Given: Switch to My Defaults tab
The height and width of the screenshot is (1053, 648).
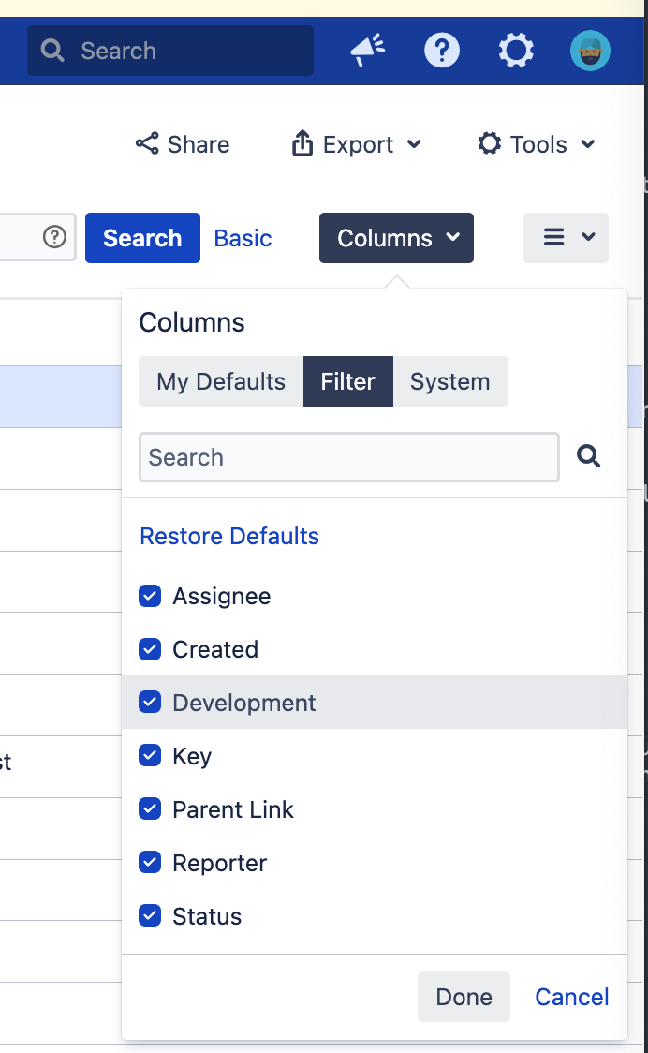Looking at the screenshot, I should pyautogui.click(x=221, y=381).
